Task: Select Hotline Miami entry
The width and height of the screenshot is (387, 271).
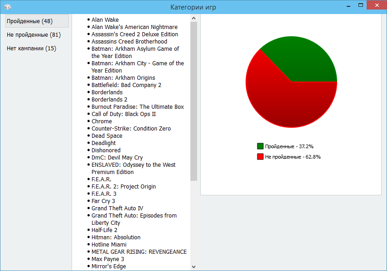Action: (x=109, y=245)
